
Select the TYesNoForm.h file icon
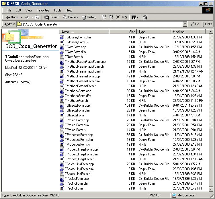(62, 188)
